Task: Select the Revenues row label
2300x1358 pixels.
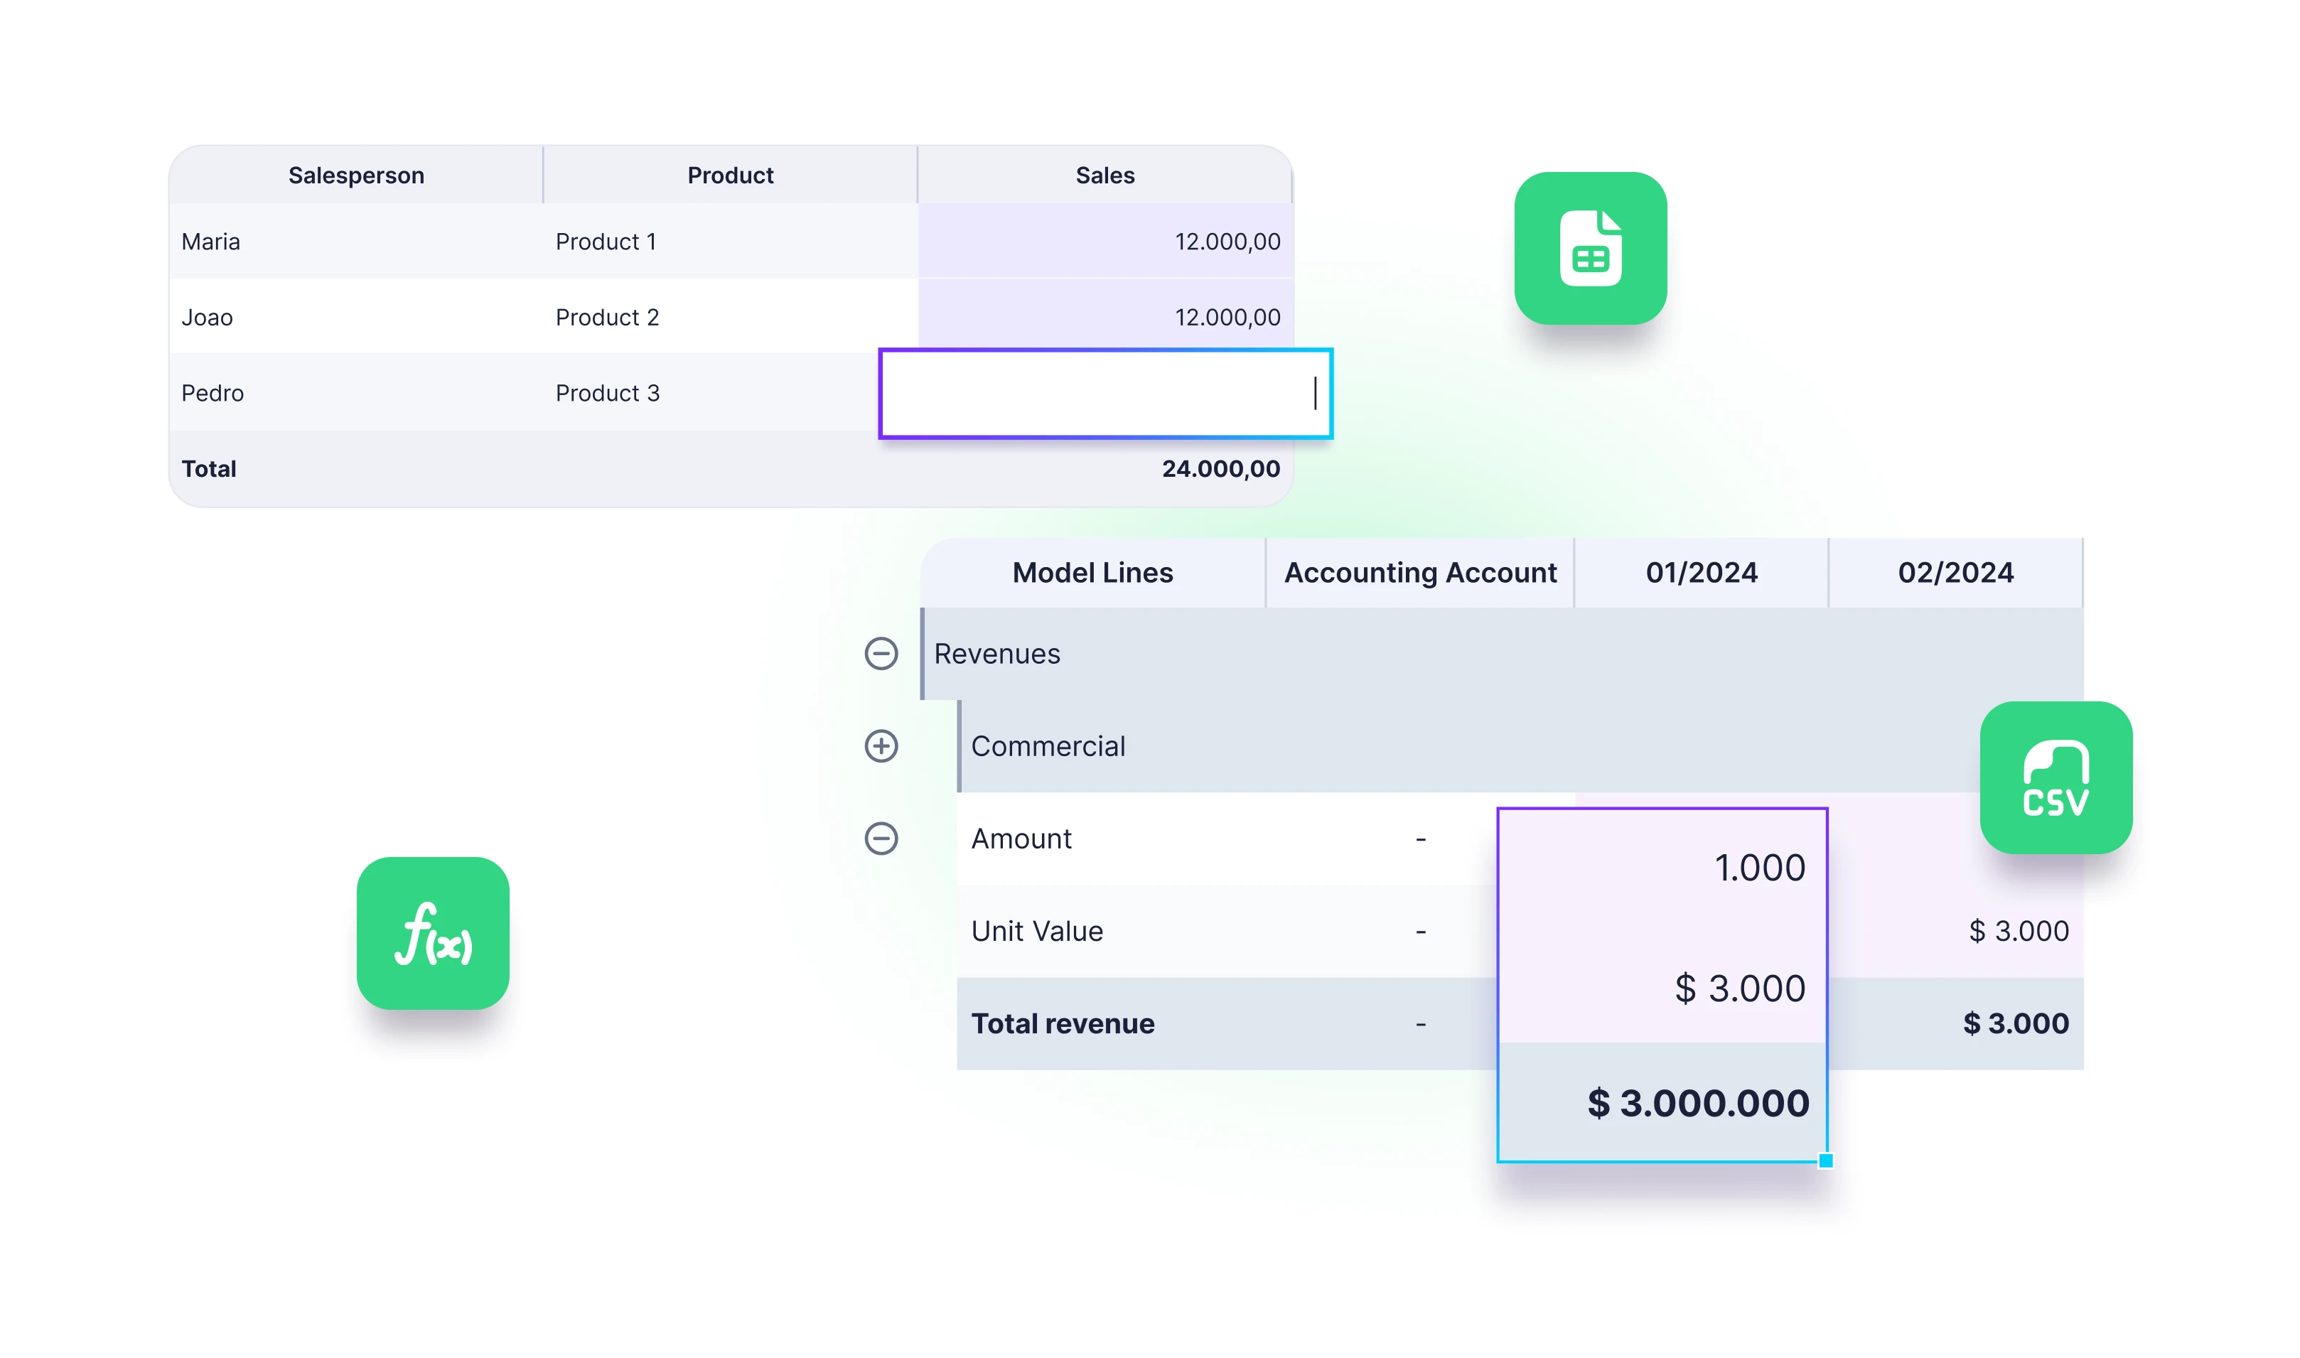Action: [x=996, y=653]
